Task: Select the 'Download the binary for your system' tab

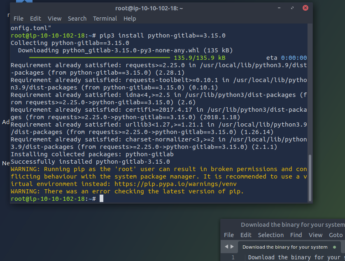Action: [289, 247]
